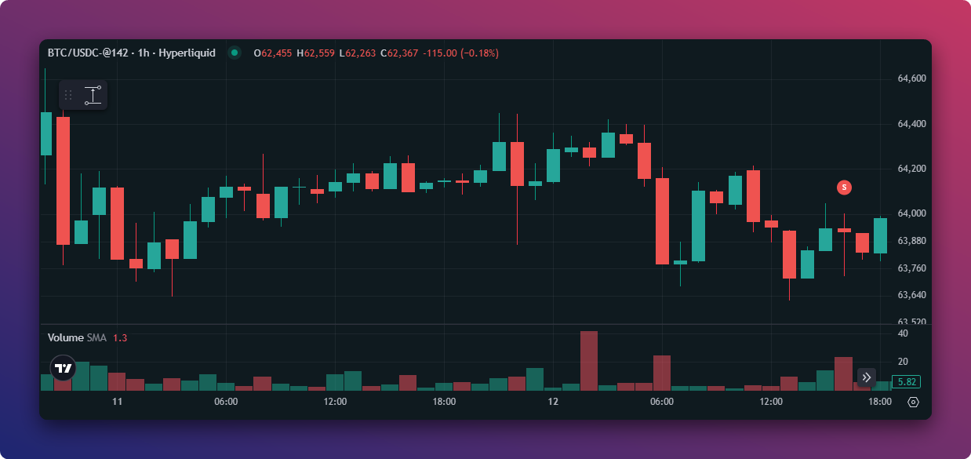
Task: Click the green market status dot
Action: pos(234,53)
